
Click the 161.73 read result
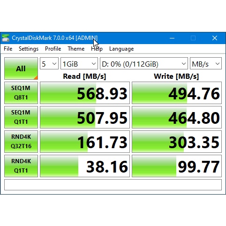[x=85, y=142]
